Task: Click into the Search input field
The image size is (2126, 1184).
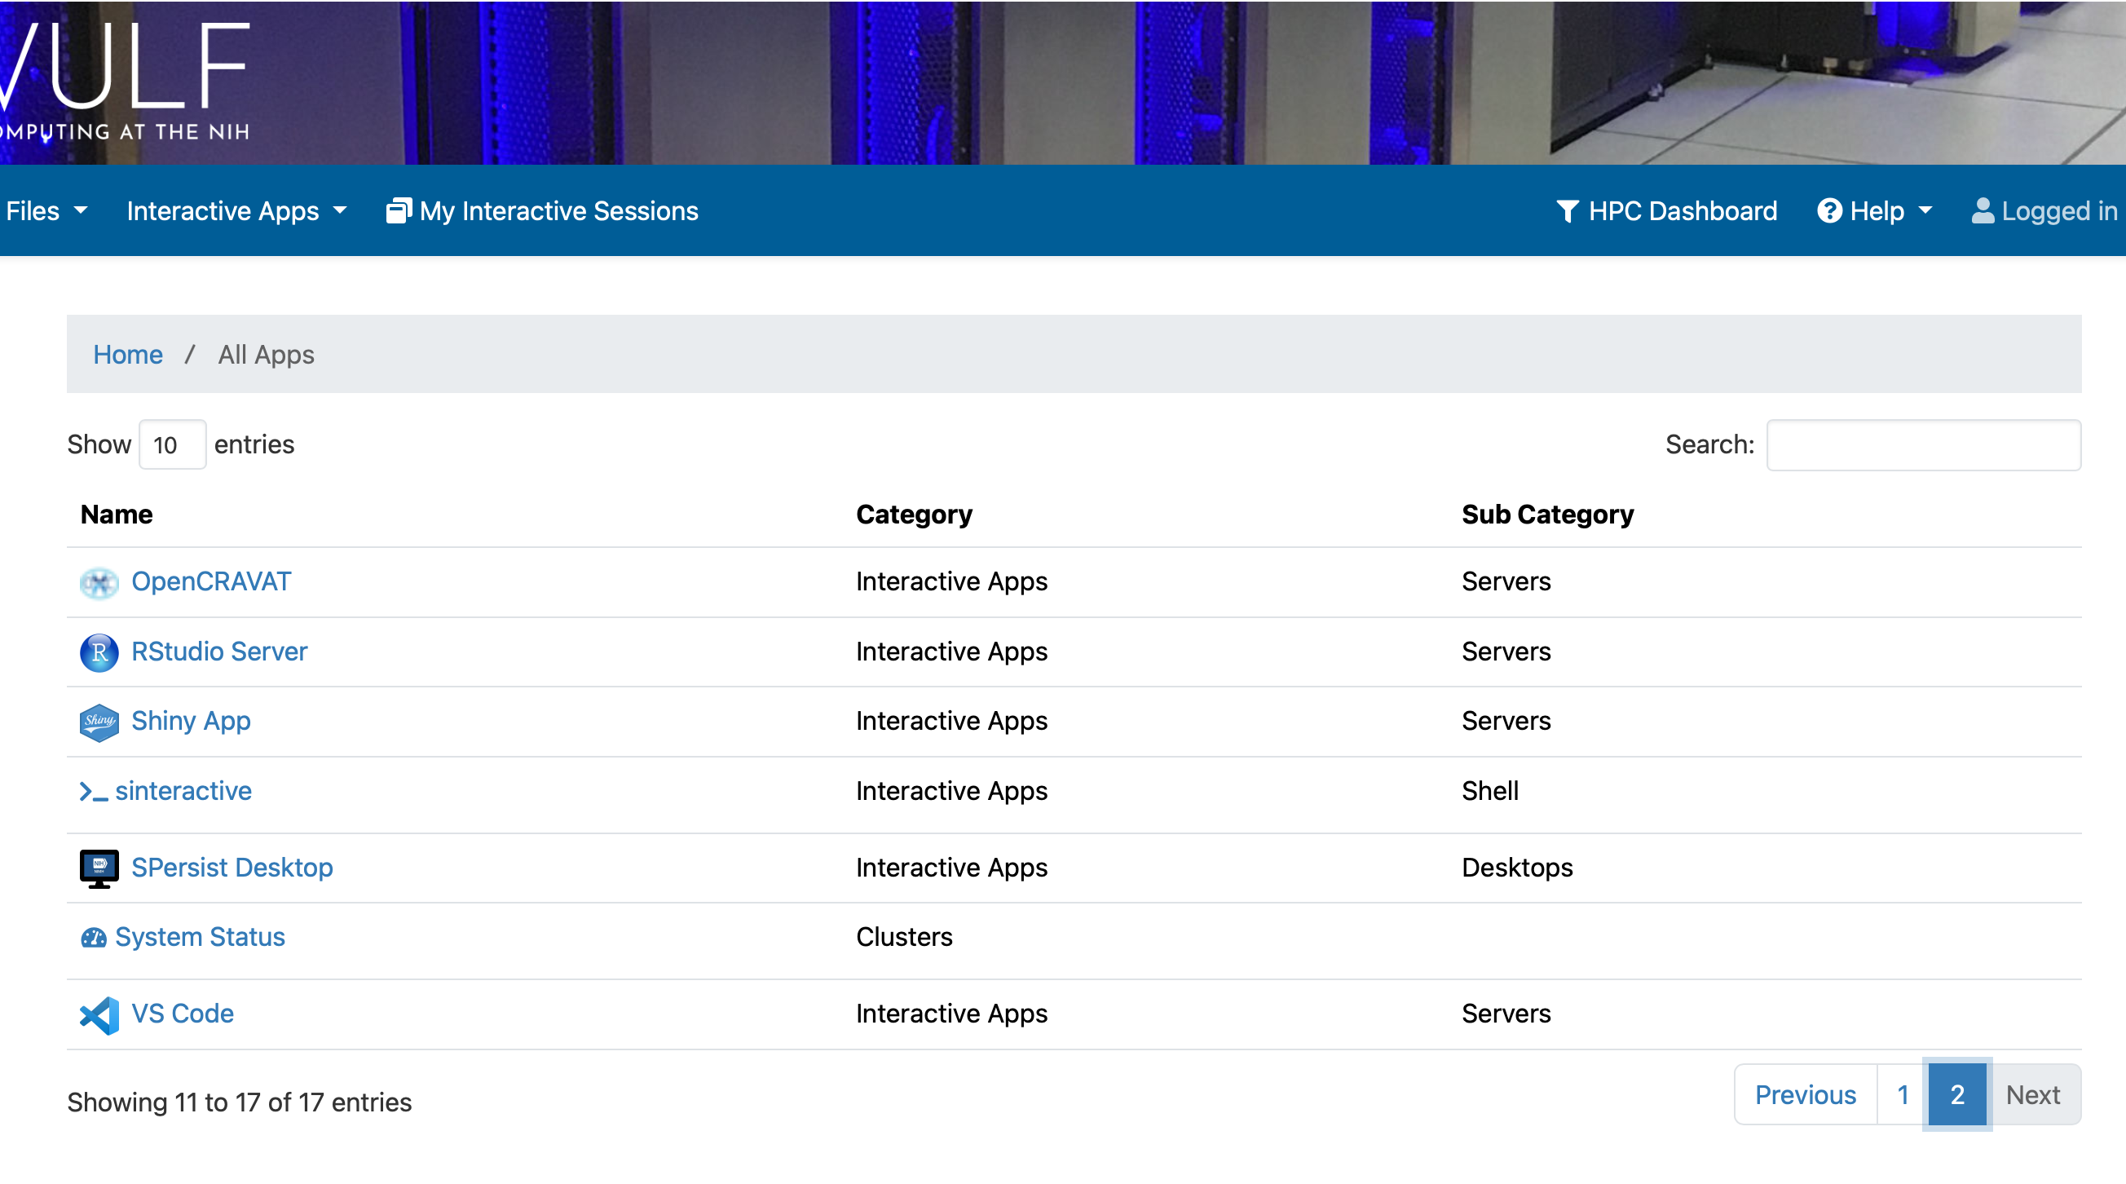Action: click(1924, 444)
